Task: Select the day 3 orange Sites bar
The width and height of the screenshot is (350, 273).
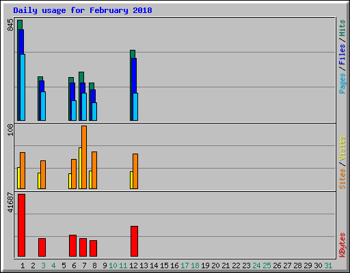Action: pyautogui.click(x=43, y=175)
